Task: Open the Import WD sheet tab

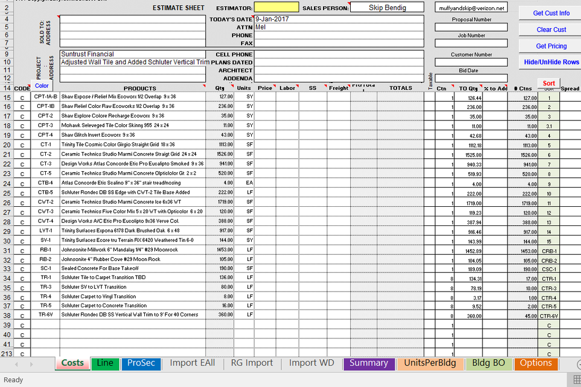Action: [x=312, y=363]
